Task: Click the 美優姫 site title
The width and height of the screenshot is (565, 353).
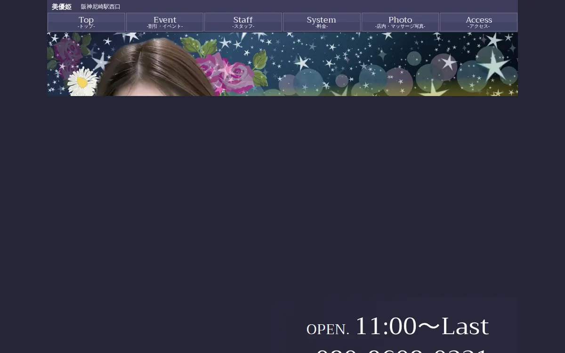Action: [62, 7]
